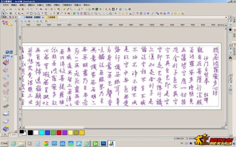Open the 矢量 menu
236x147 pixels.
click(x=40, y=5)
